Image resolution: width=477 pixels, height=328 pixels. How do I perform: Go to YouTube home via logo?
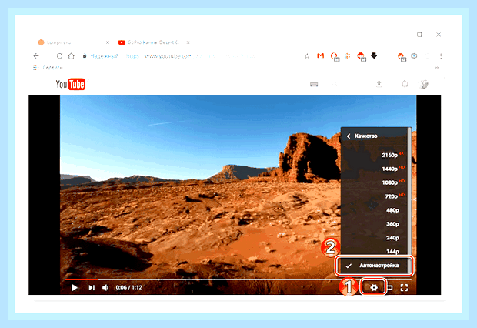click(70, 84)
